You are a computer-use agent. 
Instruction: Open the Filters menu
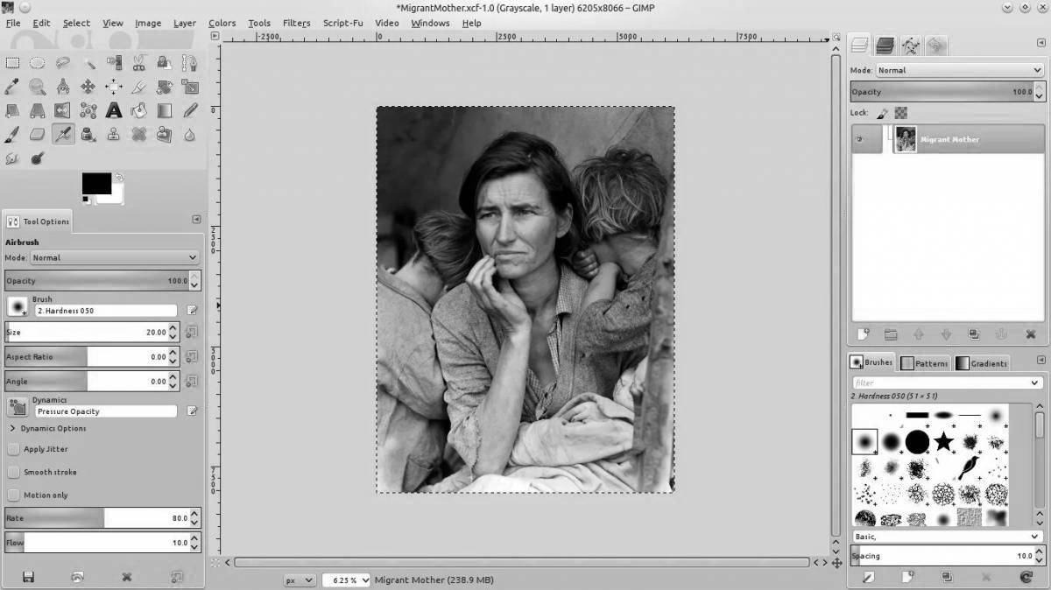tap(296, 23)
